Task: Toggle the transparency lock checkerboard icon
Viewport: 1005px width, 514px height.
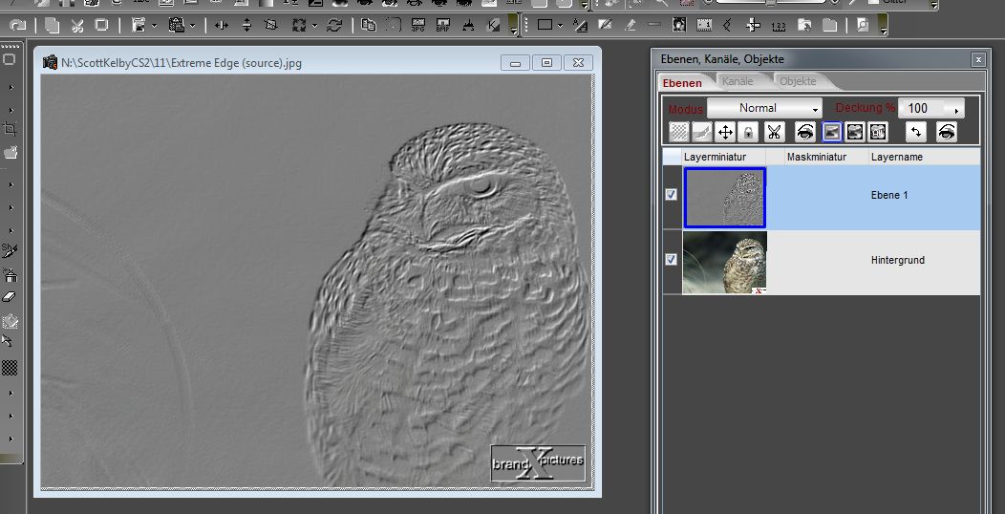Action: (x=678, y=133)
